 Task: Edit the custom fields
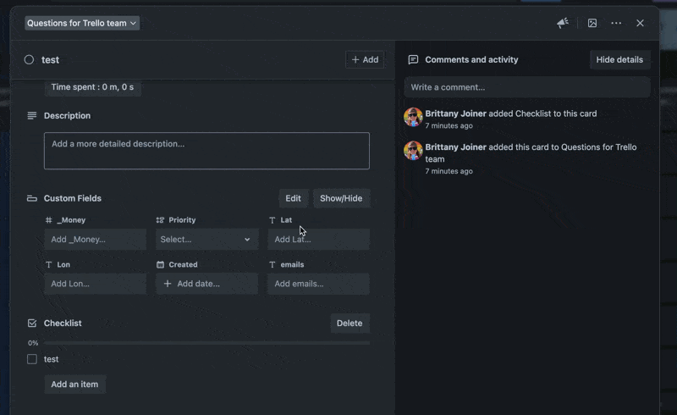pos(293,198)
